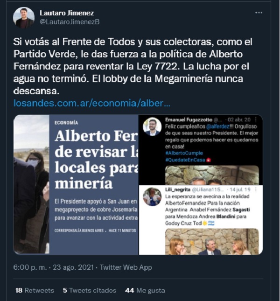Screen dimensions: 280x301
Task: Open the Lautaro Jimenez display name link
Action: [67, 13]
